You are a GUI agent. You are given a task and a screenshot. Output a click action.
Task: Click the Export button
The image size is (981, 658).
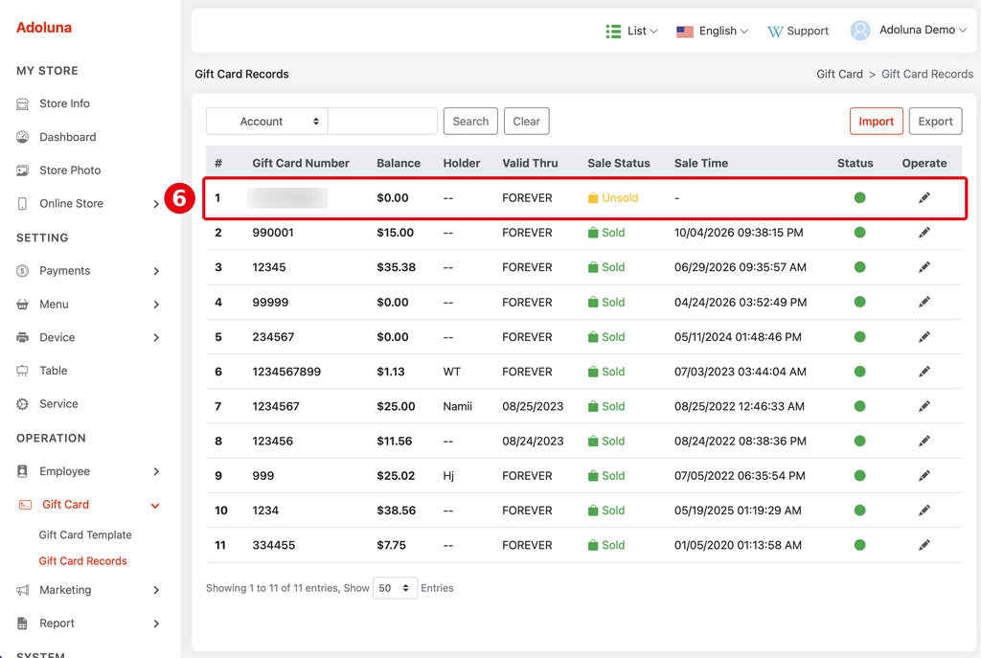click(x=935, y=122)
